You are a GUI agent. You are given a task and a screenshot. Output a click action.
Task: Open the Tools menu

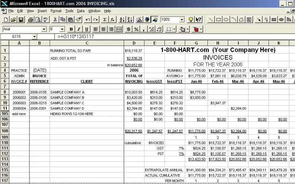pos(69,11)
